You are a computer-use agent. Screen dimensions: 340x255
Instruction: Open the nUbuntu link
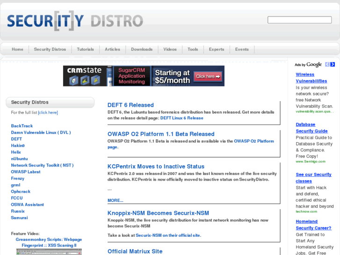(x=19, y=159)
